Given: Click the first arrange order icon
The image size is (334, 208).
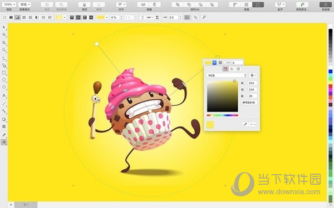Looking at the screenshot, I should 178,4.
